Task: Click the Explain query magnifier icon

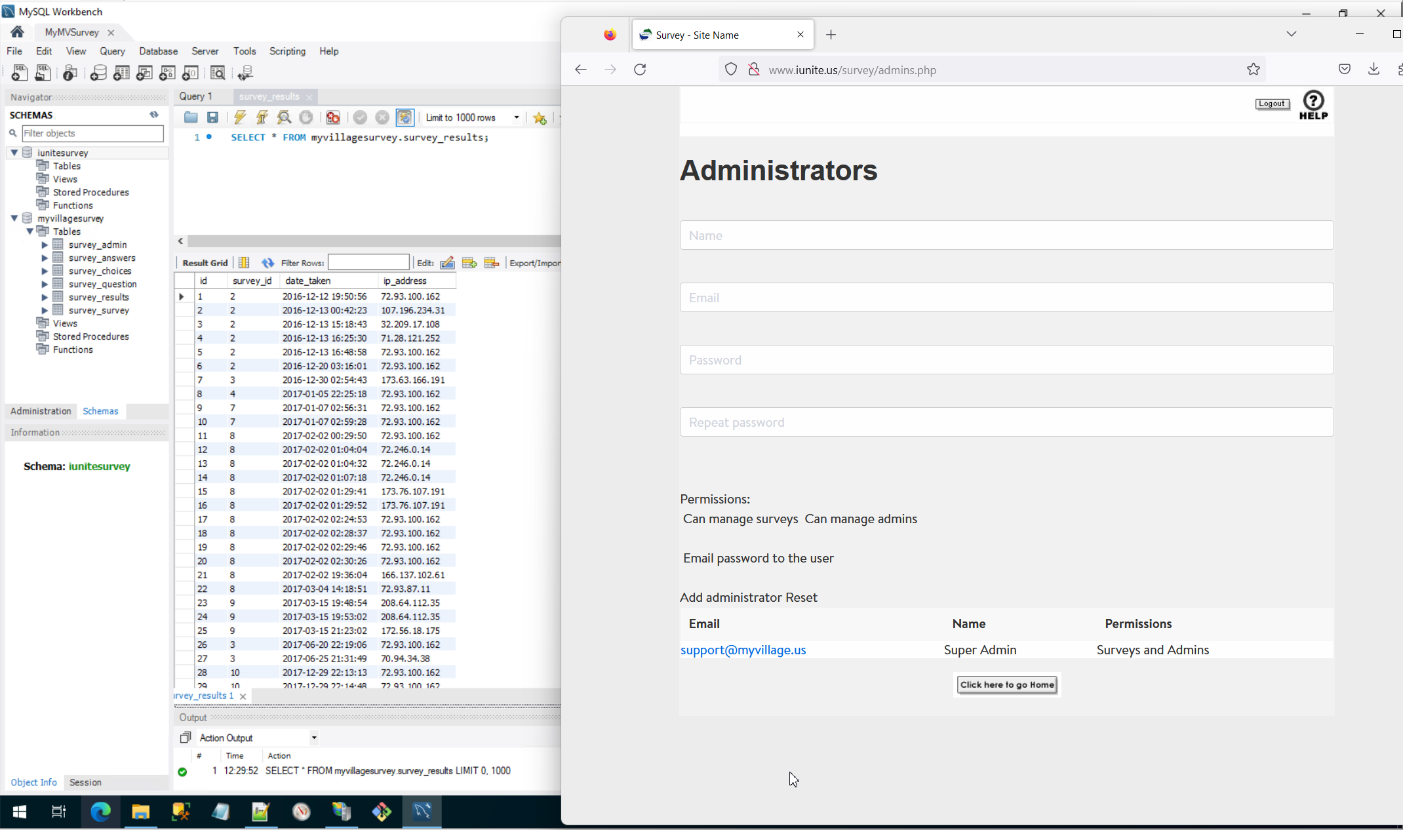Action: pos(284,117)
